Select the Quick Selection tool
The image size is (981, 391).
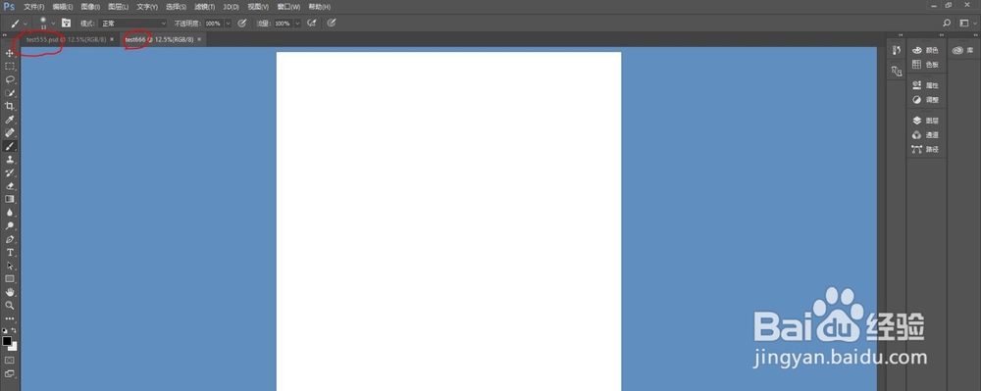(x=10, y=93)
